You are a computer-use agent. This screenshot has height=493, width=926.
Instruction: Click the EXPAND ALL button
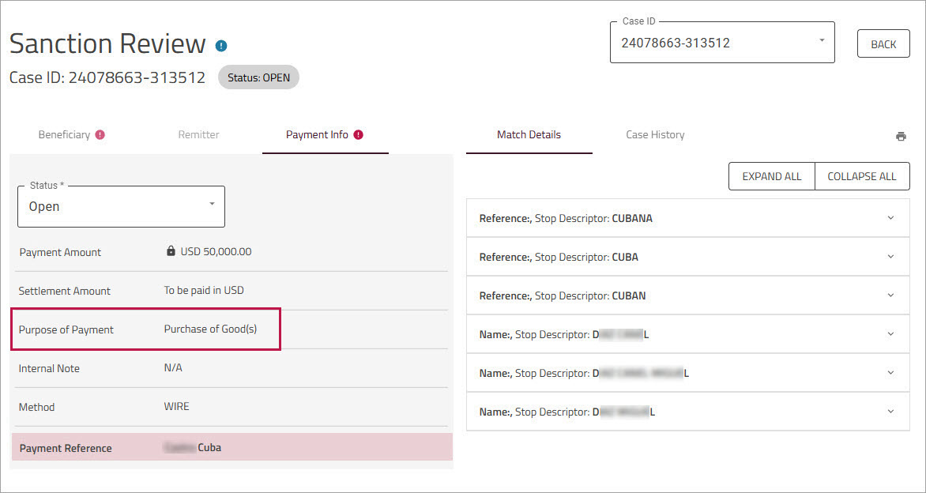(771, 176)
